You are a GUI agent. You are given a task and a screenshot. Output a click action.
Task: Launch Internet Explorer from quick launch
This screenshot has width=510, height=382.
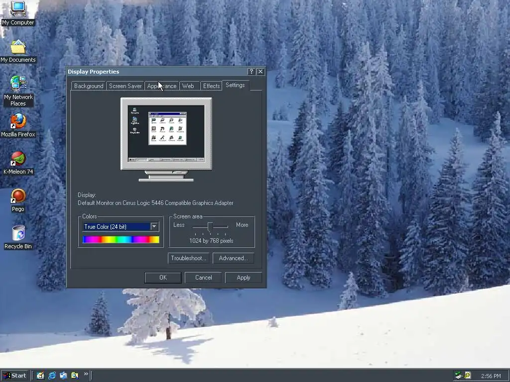[x=52, y=376]
